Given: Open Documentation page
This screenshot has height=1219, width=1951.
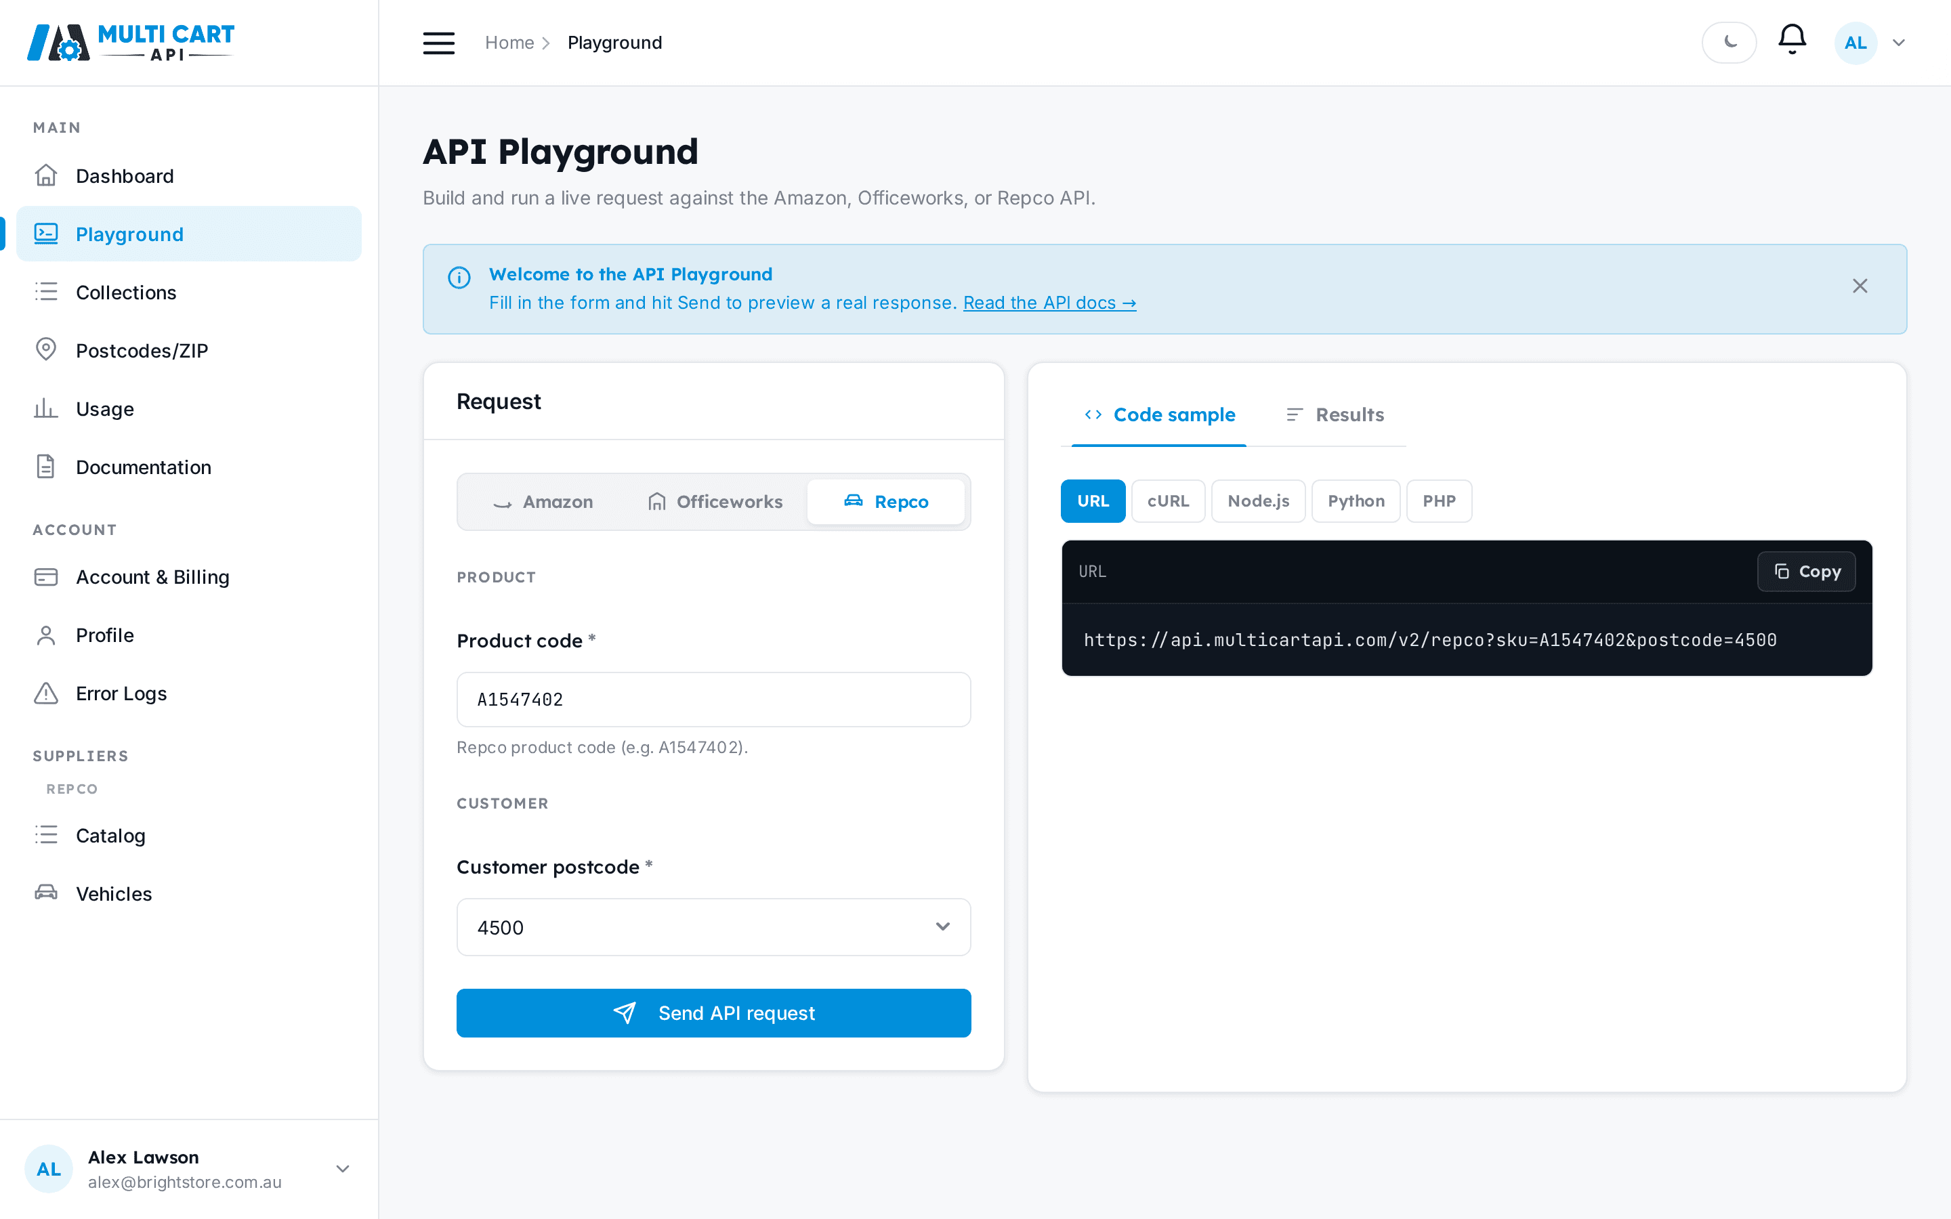Looking at the screenshot, I should point(188,467).
